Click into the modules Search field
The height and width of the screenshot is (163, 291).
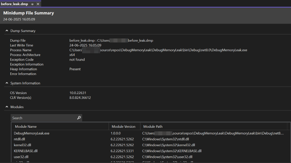[x=43, y=118]
